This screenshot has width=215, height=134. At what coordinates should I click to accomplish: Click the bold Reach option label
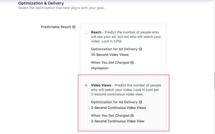[96, 32]
